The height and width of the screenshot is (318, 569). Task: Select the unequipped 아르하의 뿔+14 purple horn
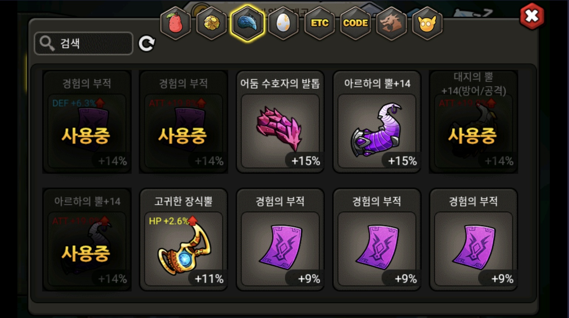click(x=377, y=122)
